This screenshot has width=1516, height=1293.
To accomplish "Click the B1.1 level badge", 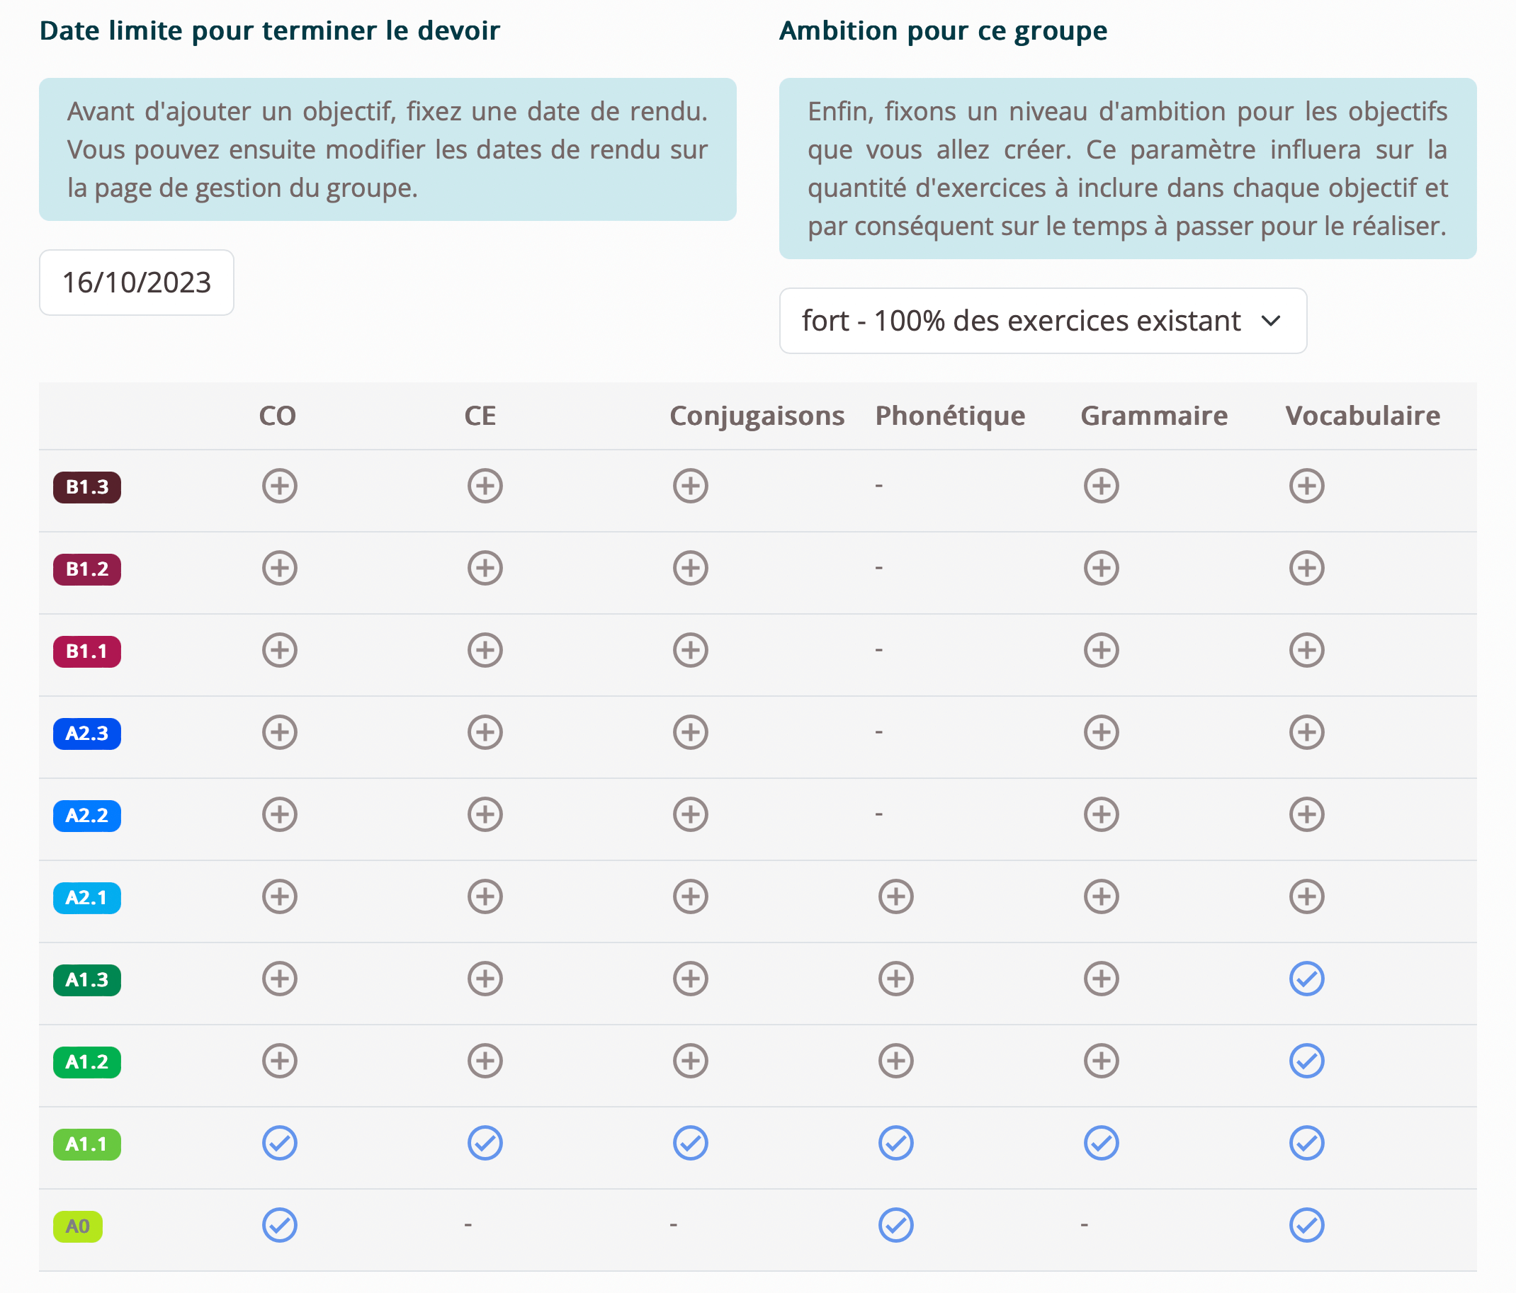I will (87, 651).
